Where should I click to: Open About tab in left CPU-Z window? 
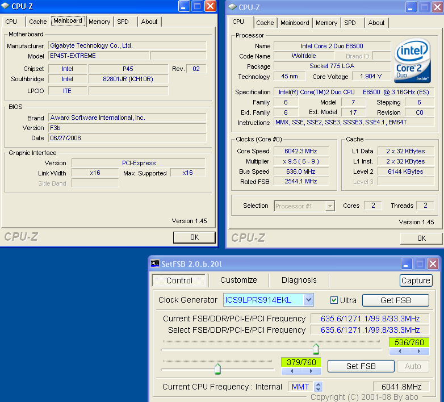[149, 22]
